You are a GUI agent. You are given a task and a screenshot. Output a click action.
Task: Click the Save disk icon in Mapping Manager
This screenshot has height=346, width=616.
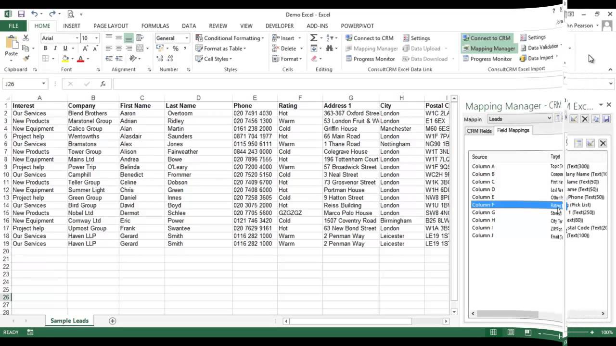606,119
